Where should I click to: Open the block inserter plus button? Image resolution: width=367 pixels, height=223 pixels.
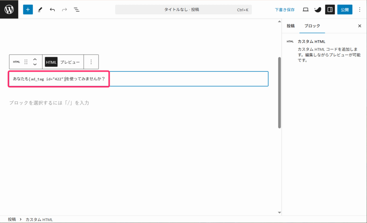click(x=28, y=10)
